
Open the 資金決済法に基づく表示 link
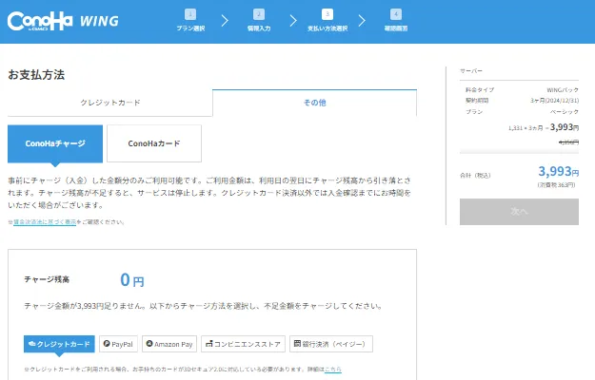pos(45,221)
